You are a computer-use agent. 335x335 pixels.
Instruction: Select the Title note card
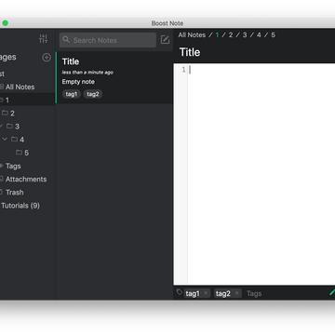click(x=114, y=77)
